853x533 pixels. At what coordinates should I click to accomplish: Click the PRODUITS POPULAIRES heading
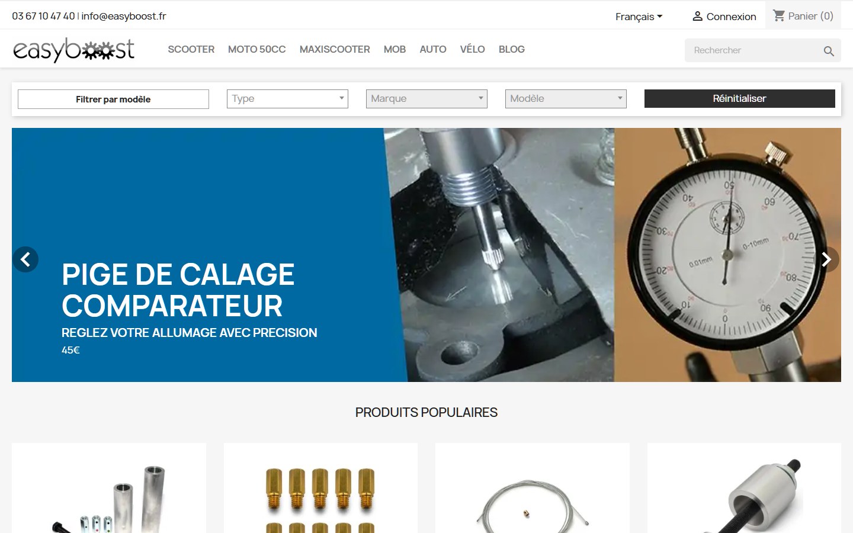point(426,413)
